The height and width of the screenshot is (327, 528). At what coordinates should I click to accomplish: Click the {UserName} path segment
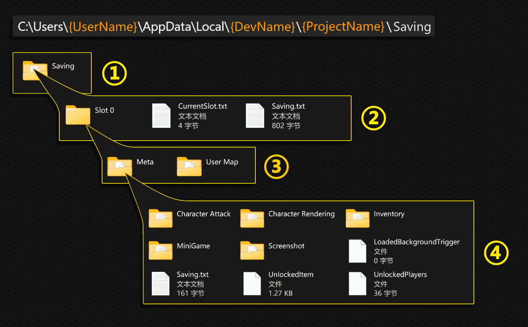[103, 27]
